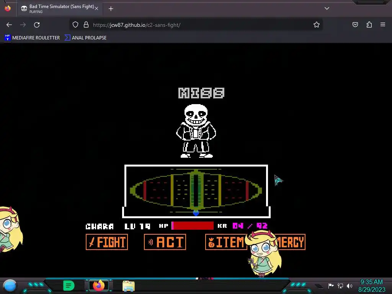Click the red HP bar
The width and height of the screenshot is (392, 294).
point(193,226)
